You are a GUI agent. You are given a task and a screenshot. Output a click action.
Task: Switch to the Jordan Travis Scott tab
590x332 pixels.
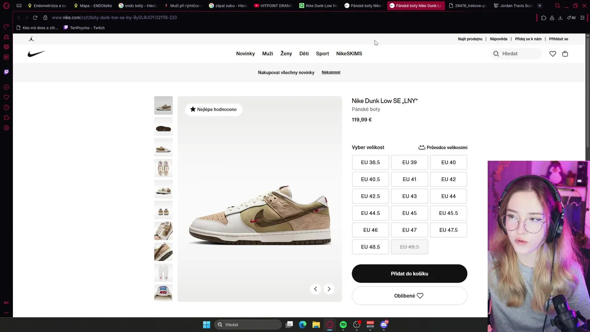pyautogui.click(x=513, y=6)
